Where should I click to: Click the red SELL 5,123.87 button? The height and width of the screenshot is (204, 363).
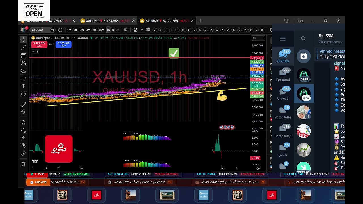39,44
